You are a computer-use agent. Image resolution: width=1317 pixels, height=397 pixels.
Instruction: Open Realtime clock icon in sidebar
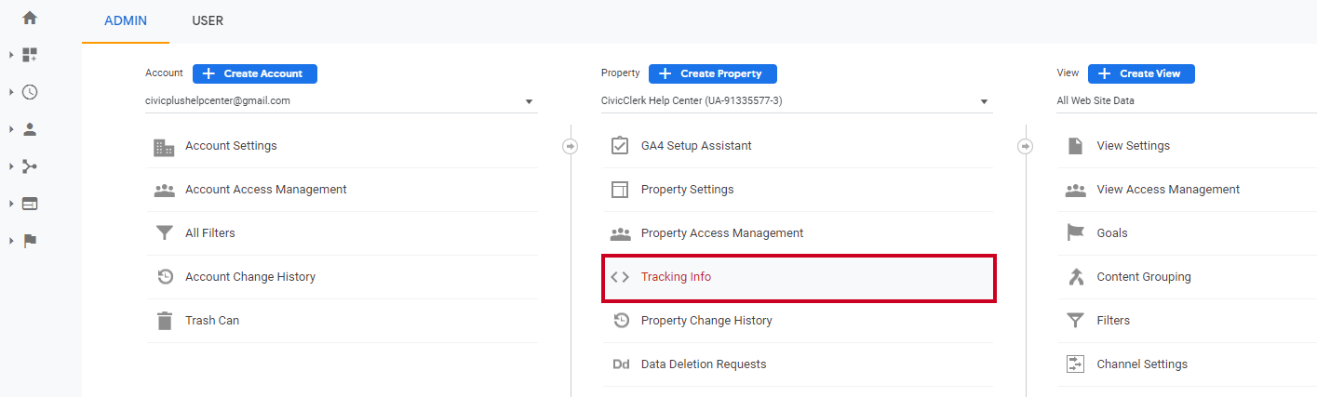(x=30, y=92)
